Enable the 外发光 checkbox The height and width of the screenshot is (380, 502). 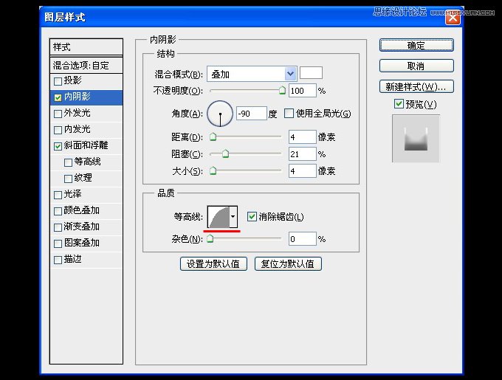tap(58, 114)
